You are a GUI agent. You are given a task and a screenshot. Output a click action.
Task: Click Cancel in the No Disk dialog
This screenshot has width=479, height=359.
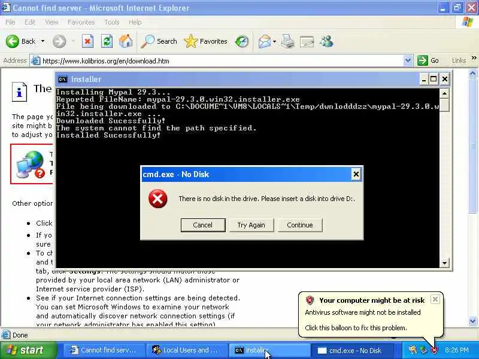(203, 225)
